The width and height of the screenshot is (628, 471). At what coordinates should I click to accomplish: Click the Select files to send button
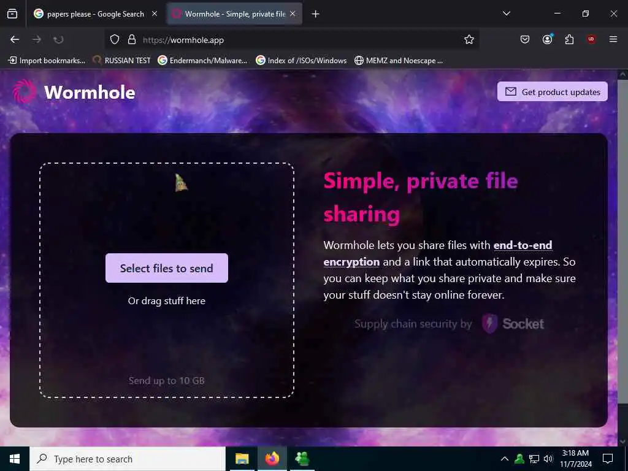tap(167, 268)
